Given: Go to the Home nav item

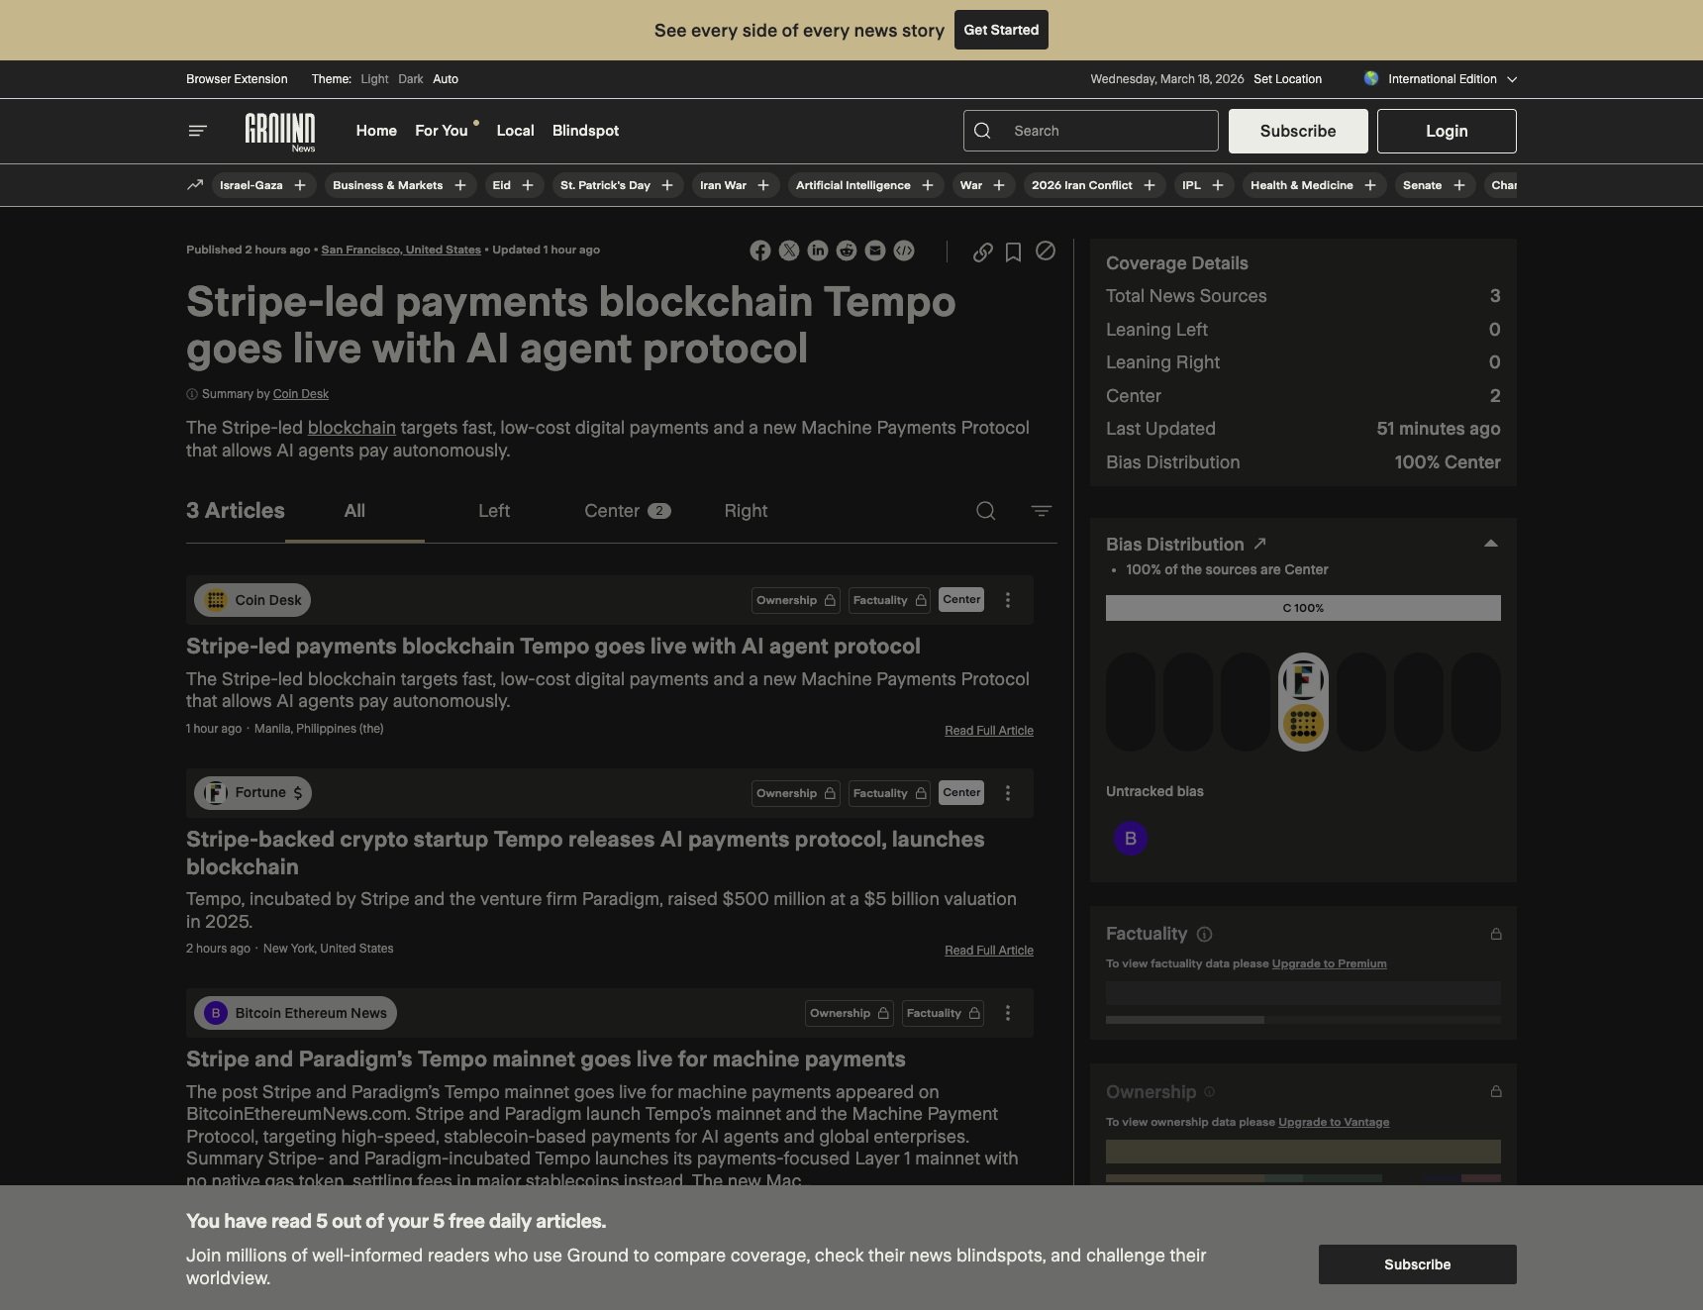Looking at the screenshot, I should point(376,131).
